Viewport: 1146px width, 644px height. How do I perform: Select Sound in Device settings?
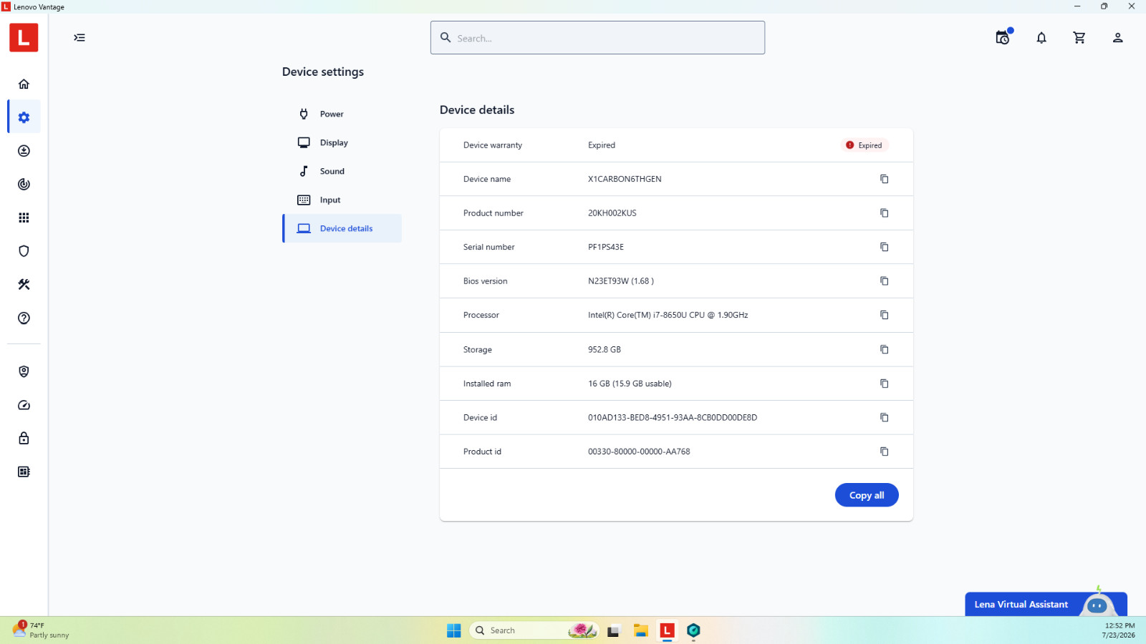pyautogui.click(x=342, y=171)
